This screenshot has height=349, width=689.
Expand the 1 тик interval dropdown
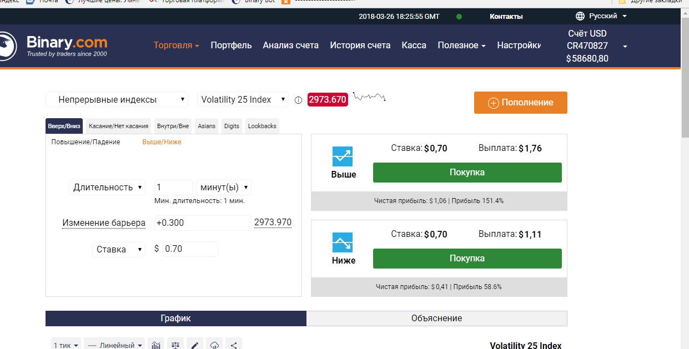tap(66, 345)
